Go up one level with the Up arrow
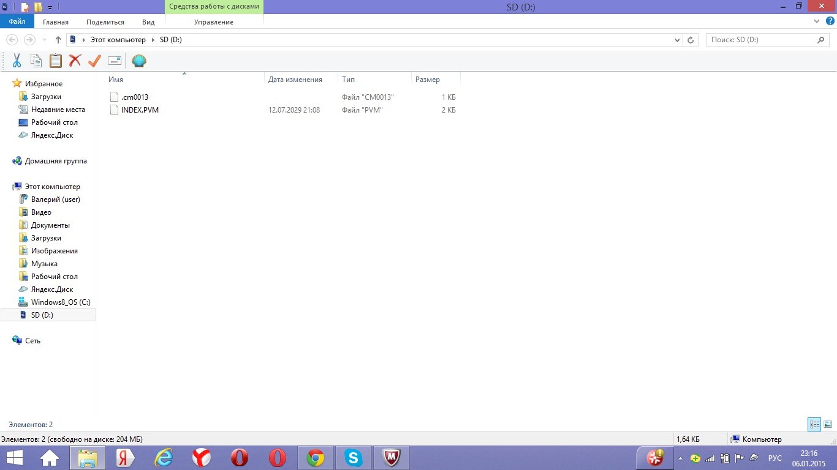 pyautogui.click(x=58, y=40)
